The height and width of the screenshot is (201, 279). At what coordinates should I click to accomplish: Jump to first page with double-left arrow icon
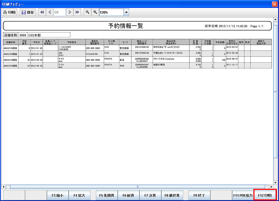pyautogui.click(x=42, y=12)
